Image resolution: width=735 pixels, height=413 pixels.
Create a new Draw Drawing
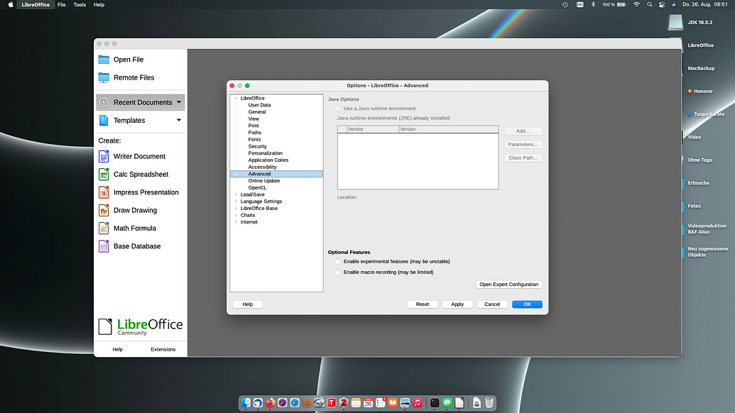(135, 210)
